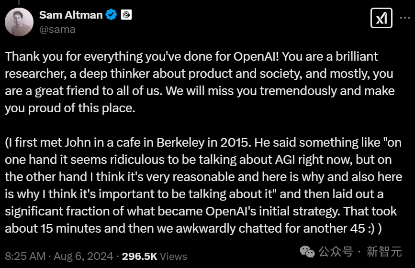Click the smiley emoticon ending the post
The width and height of the screenshot is (415, 268).
point(371,229)
